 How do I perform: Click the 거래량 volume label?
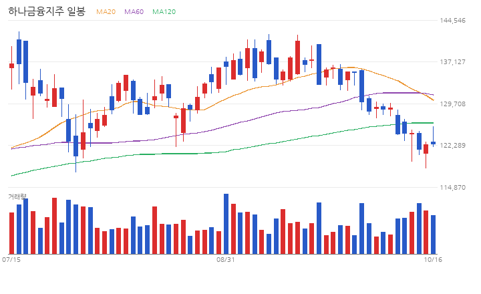17,196
